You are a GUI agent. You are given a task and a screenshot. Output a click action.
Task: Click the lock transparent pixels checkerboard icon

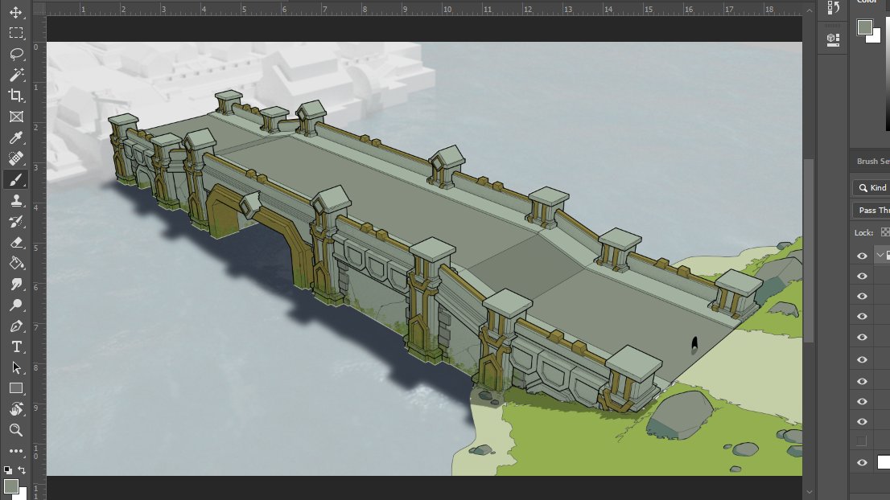click(x=885, y=232)
